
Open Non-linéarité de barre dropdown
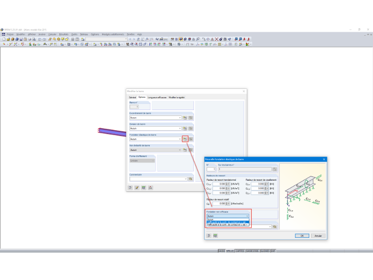click(156, 150)
